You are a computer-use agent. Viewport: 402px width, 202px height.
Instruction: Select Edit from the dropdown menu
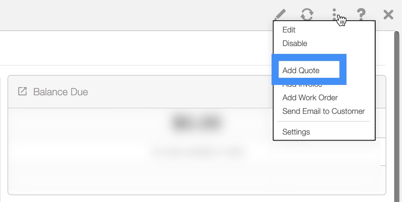[x=289, y=30]
